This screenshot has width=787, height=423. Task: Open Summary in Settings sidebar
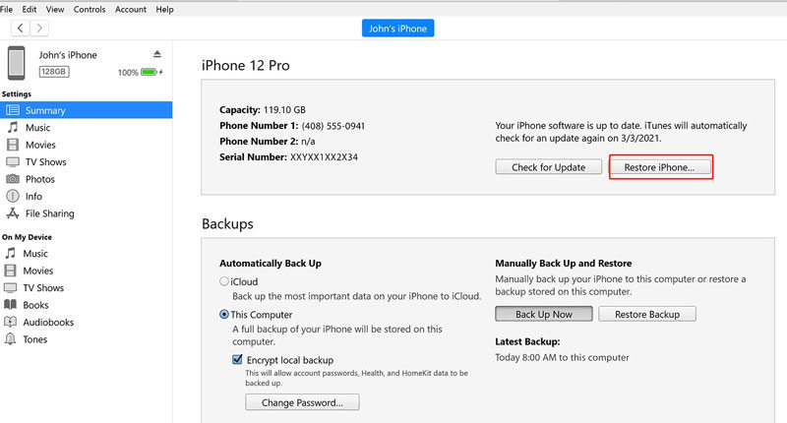(87, 110)
